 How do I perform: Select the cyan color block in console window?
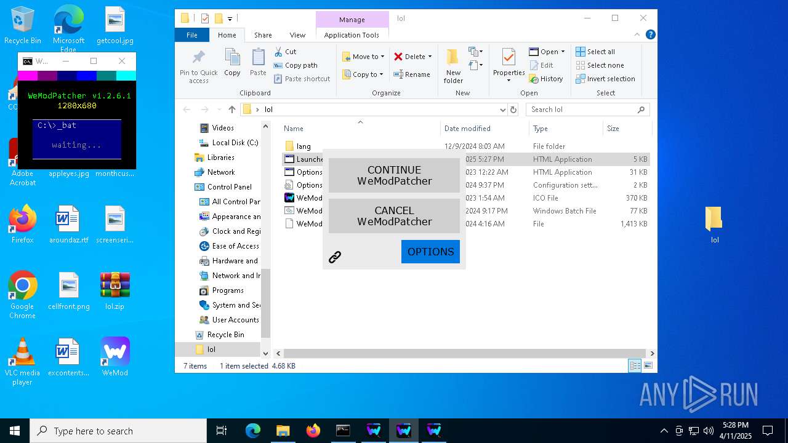[126, 76]
